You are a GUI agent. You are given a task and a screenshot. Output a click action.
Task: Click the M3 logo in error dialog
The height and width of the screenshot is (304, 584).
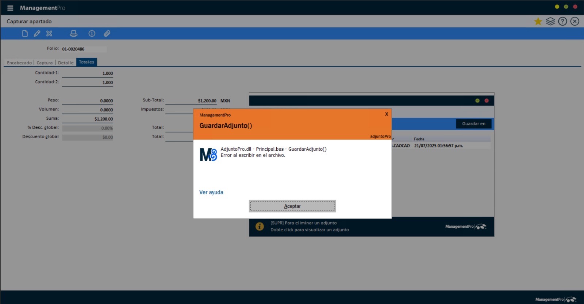tap(208, 154)
